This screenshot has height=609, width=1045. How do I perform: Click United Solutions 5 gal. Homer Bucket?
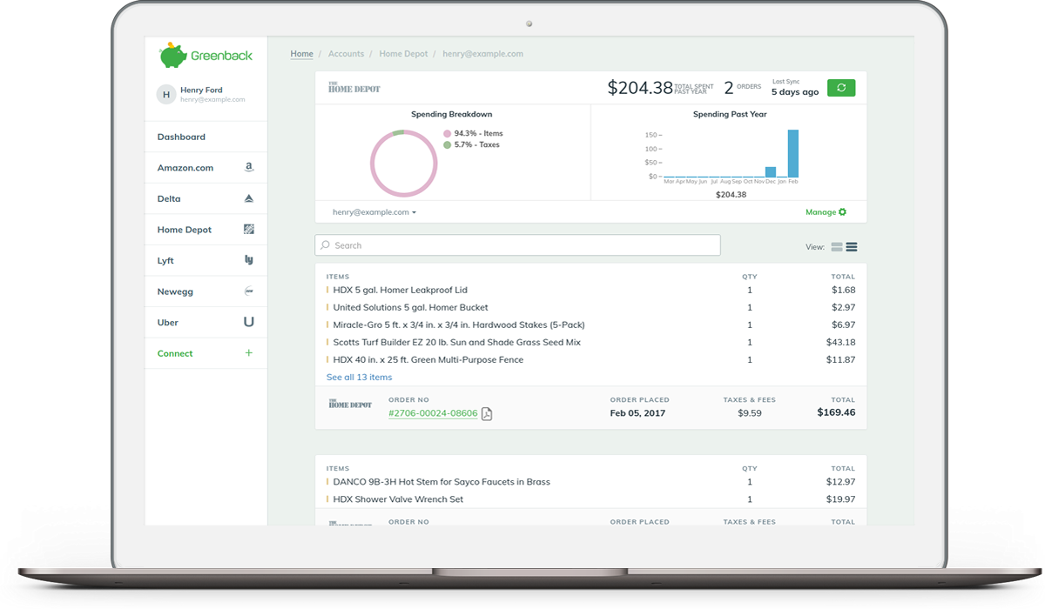(411, 307)
